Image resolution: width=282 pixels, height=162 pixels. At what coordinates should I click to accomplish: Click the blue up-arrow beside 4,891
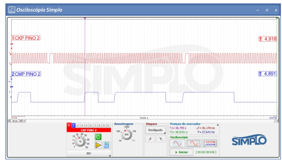tap(260, 74)
